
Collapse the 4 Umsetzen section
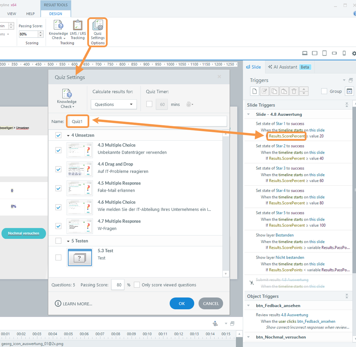[x=68, y=135]
